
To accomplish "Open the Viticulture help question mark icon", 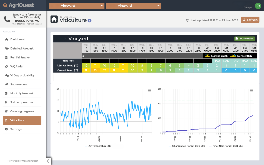I will (x=89, y=21).
